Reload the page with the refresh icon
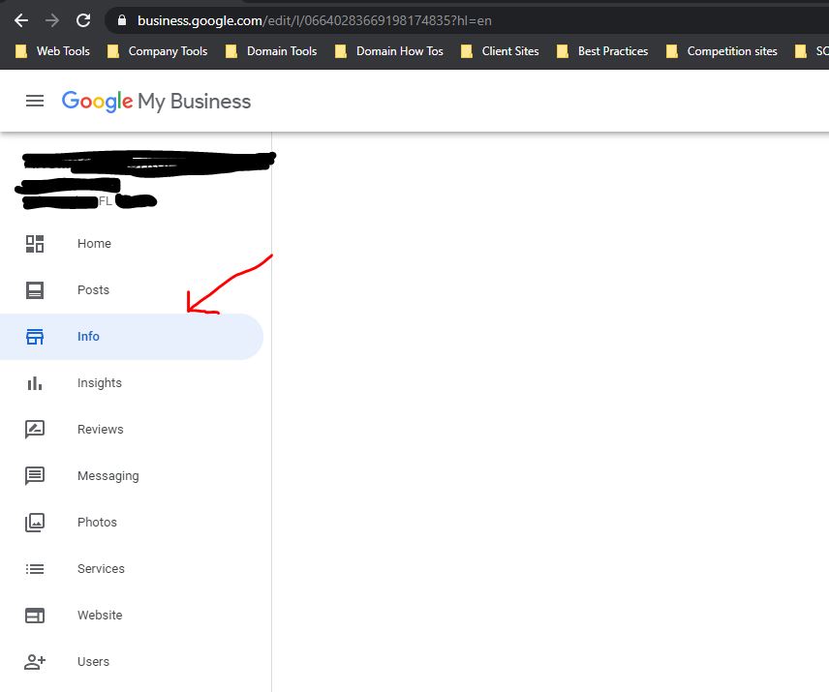Image resolution: width=829 pixels, height=692 pixels. 83,20
